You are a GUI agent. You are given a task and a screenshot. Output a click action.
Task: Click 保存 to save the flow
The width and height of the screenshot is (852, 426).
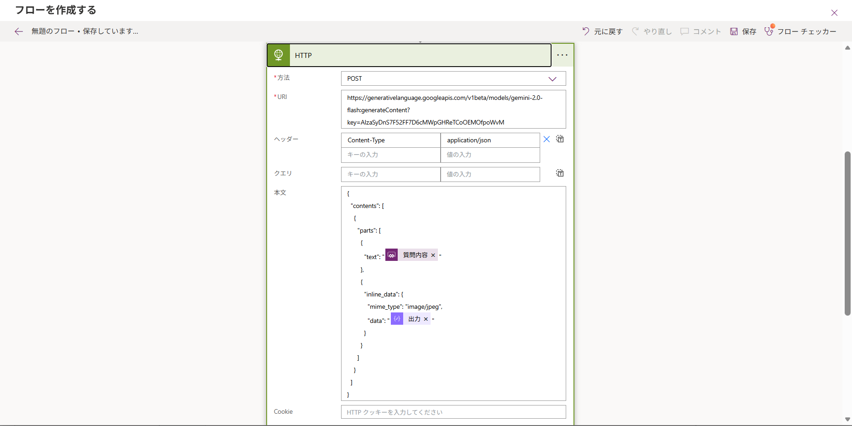point(743,31)
